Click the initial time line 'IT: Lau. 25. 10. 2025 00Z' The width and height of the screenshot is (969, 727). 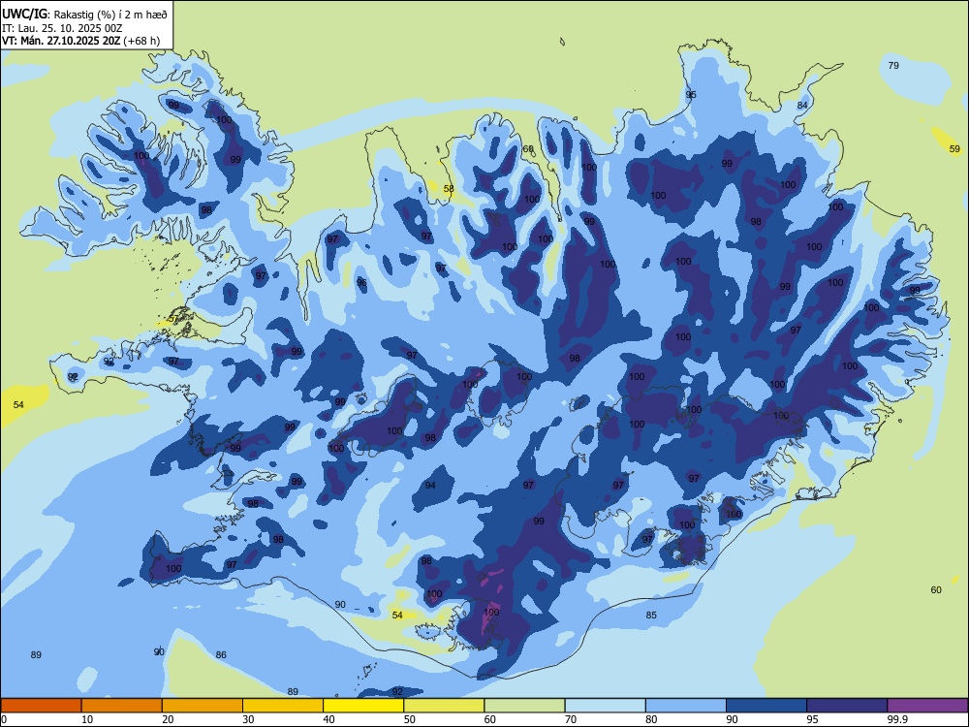(61, 28)
